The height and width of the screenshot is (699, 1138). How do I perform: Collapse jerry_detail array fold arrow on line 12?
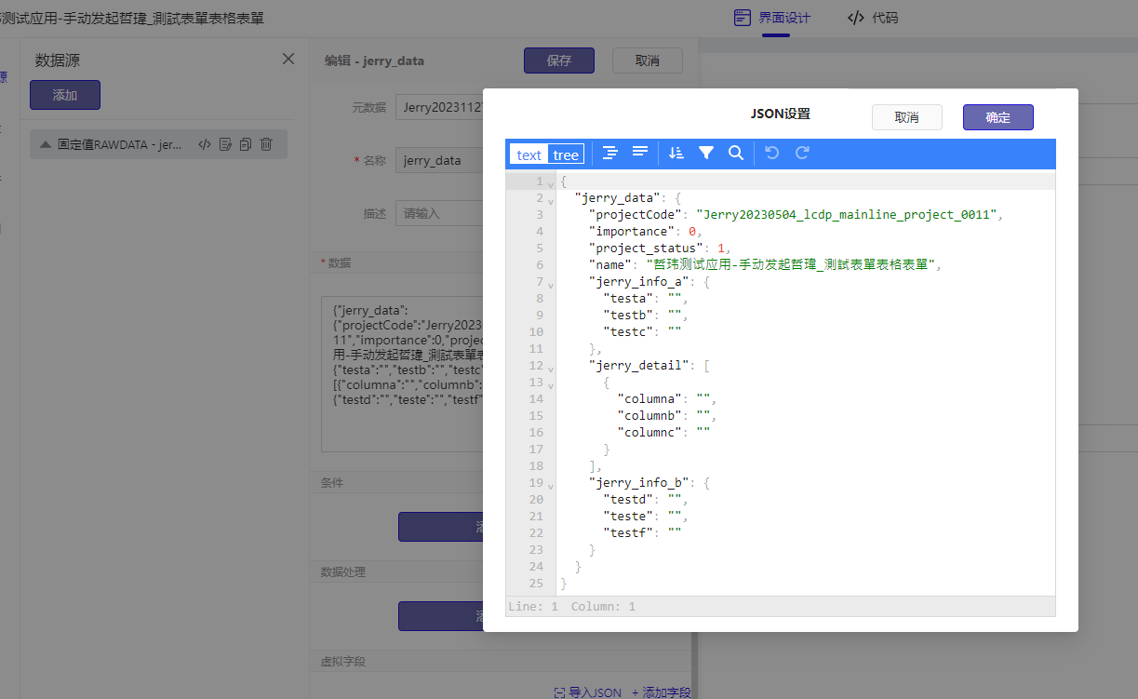[x=551, y=369]
